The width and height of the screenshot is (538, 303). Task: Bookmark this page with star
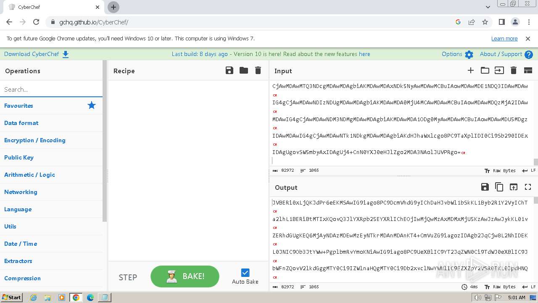485,22
